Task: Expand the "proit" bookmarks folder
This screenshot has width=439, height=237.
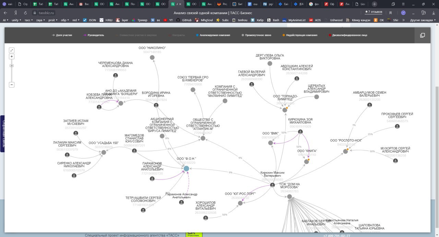Action: tap(53, 20)
